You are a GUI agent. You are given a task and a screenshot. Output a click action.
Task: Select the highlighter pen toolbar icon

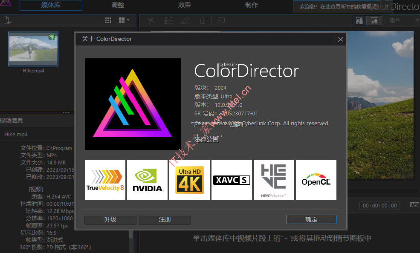point(185,20)
